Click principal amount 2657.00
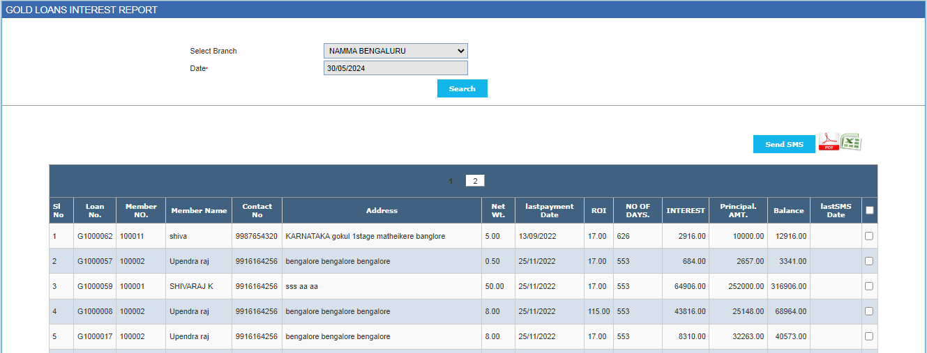 751,261
